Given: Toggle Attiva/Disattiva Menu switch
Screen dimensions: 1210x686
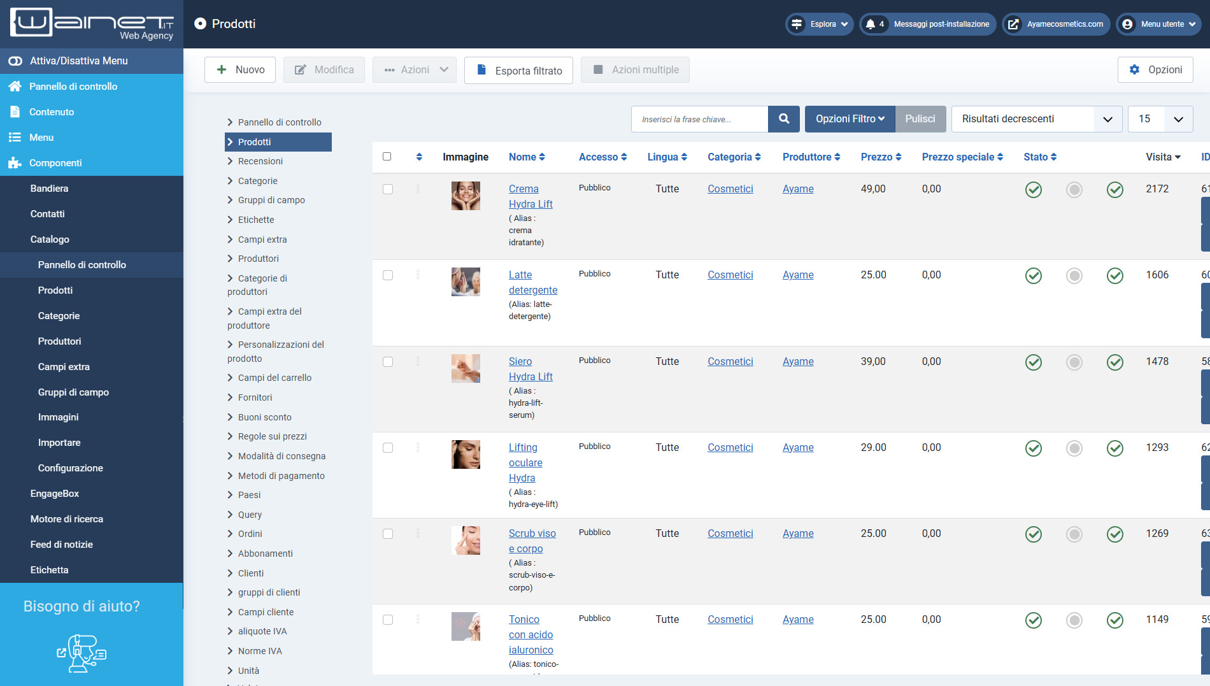Looking at the screenshot, I should (15, 61).
